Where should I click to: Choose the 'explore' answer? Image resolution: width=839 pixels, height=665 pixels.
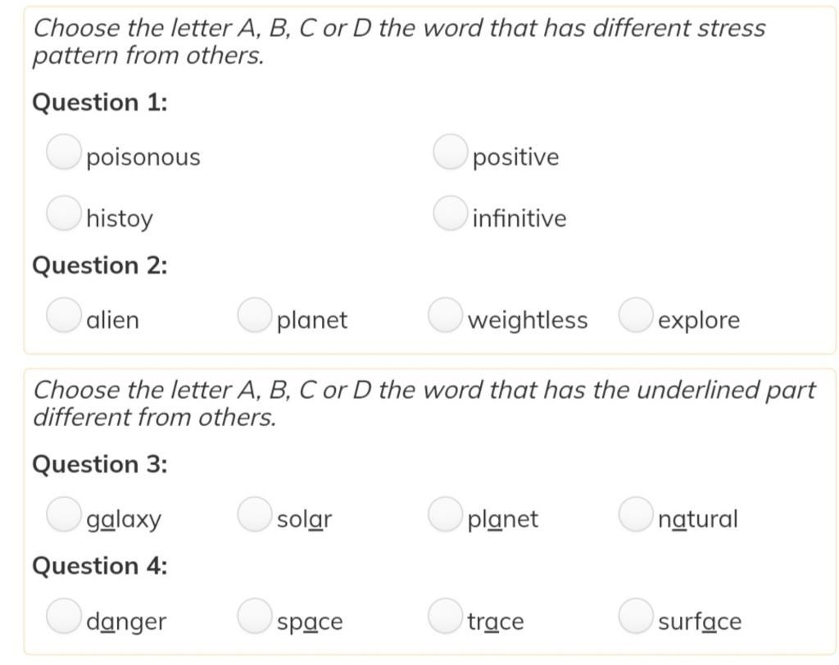tap(636, 315)
